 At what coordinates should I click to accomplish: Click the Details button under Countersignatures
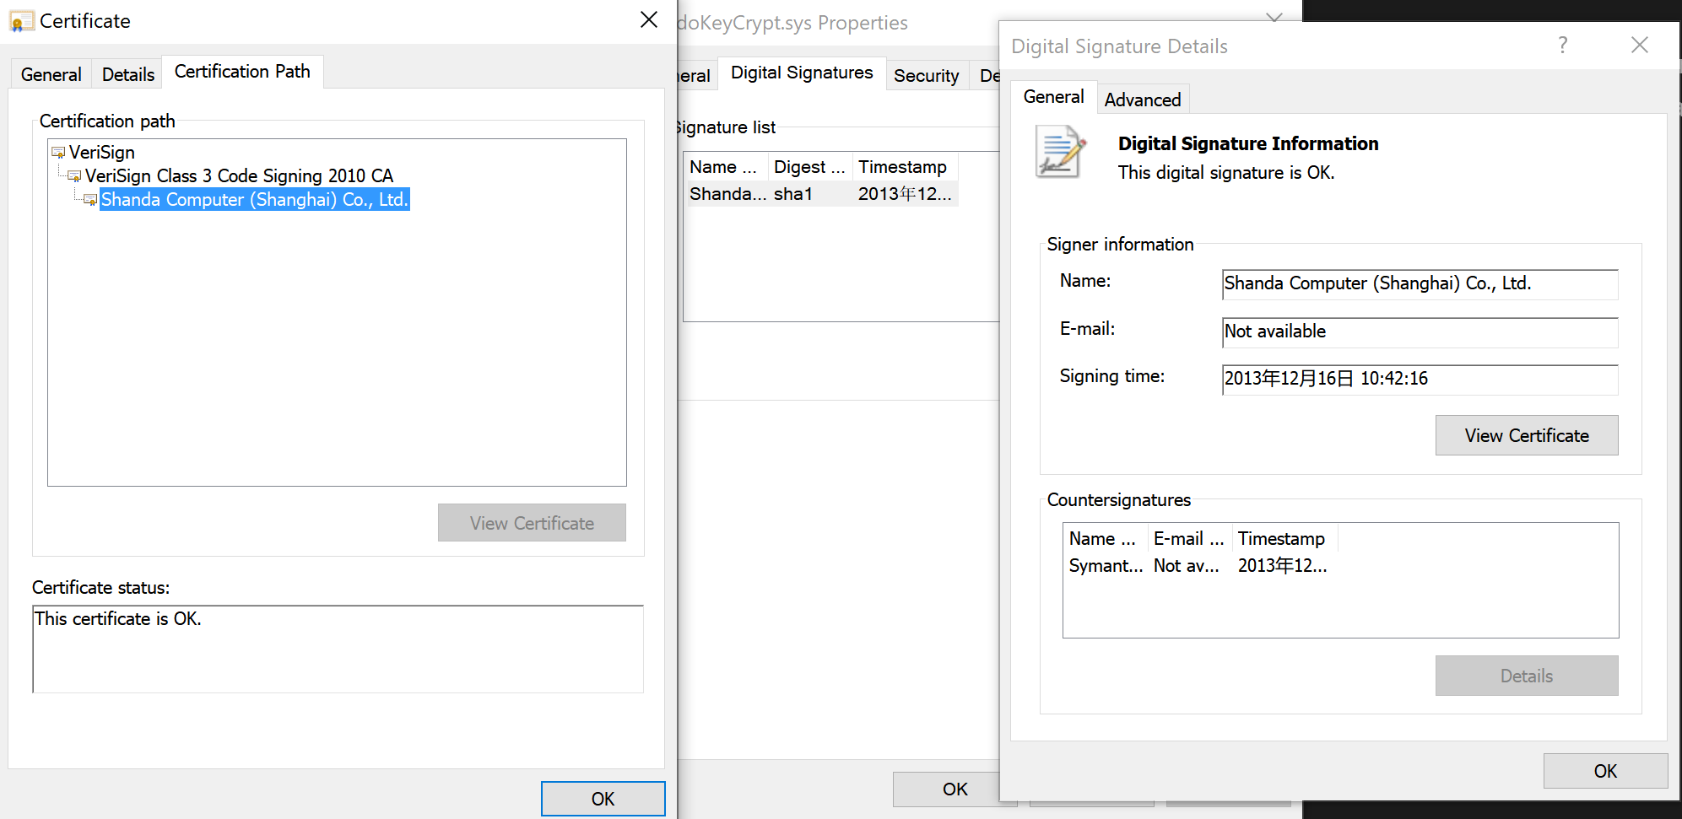[1527, 676]
